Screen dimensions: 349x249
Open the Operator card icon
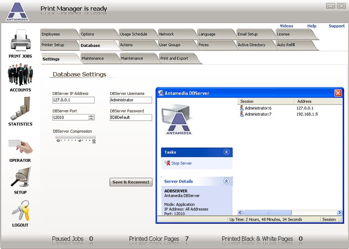pyautogui.click(x=20, y=147)
